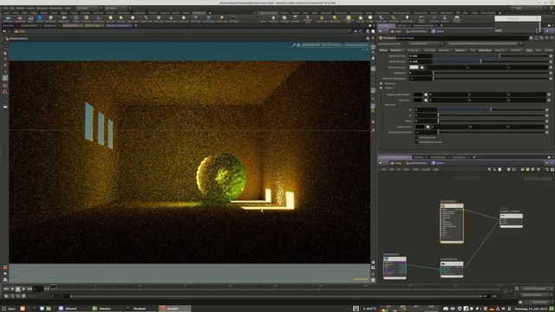Click the playbar play forward button
The height and width of the screenshot is (312, 555).
(x=23, y=289)
